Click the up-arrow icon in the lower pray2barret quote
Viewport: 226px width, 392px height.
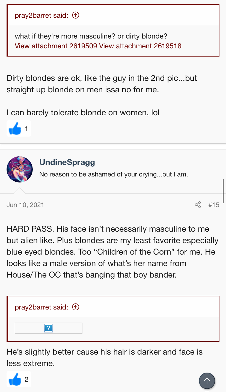[x=76, y=307]
